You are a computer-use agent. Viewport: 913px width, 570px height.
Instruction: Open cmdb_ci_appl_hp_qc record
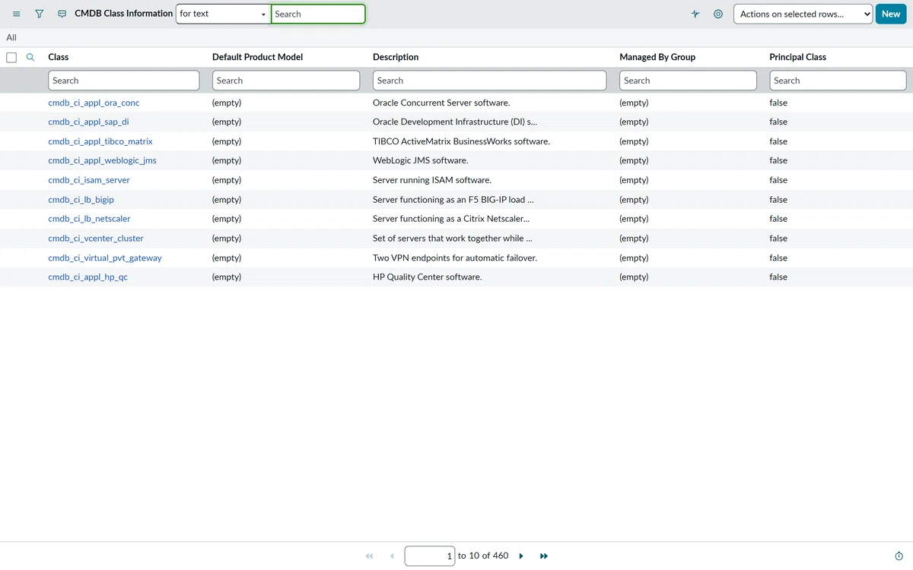(x=87, y=277)
